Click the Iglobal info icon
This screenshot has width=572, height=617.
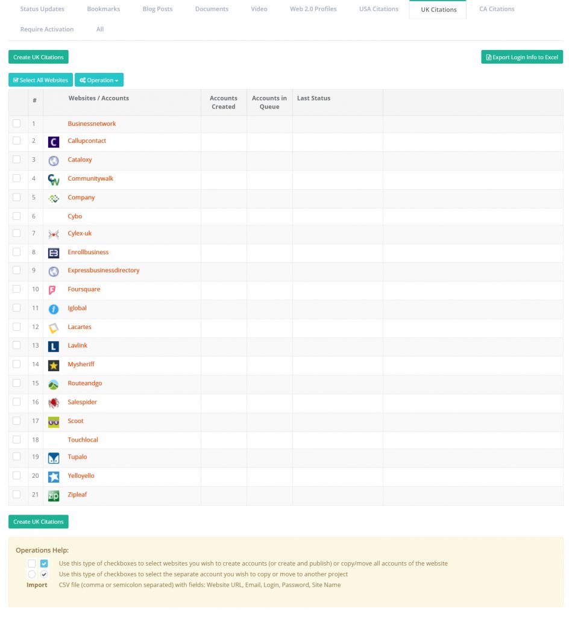click(54, 308)
